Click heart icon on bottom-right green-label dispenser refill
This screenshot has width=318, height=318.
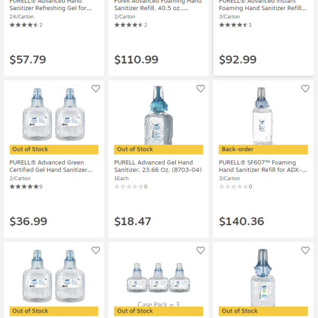[x=305, y=250]
